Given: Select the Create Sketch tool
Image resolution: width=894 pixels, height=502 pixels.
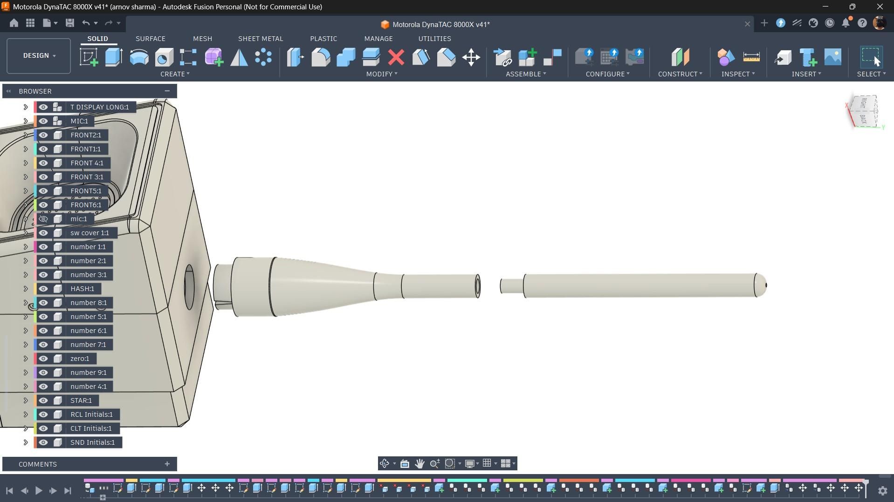Looking at the screenshot, I should click(x=89, y=57).
